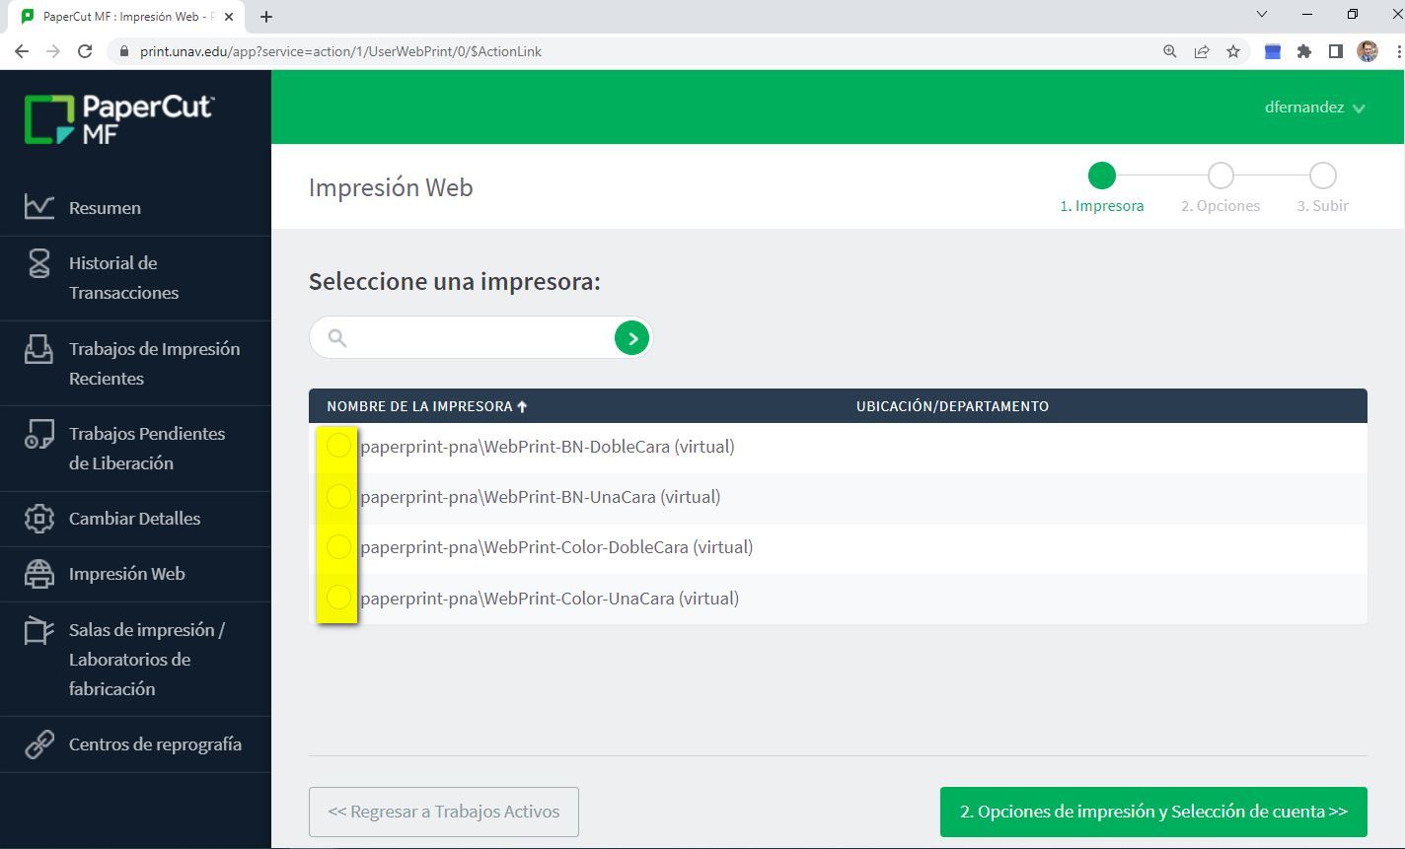This screenshot has height=849, width=1405.
Task: Click the gear icon for Cambiar Detalles
Action: coord(39,519)
